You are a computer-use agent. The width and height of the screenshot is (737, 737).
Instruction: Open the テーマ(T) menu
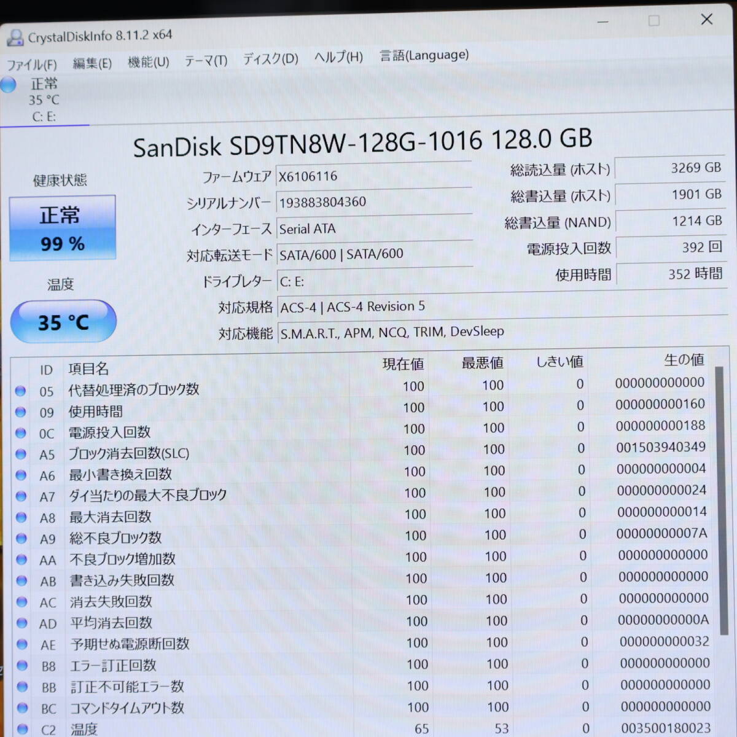tap(206, 61)
